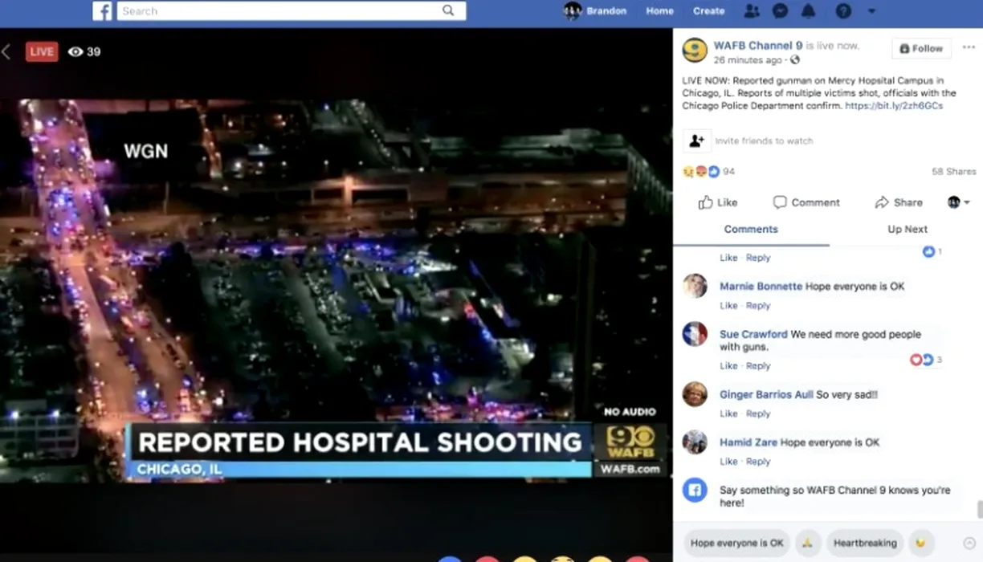Go to Home in top bar

pos(659,11)
